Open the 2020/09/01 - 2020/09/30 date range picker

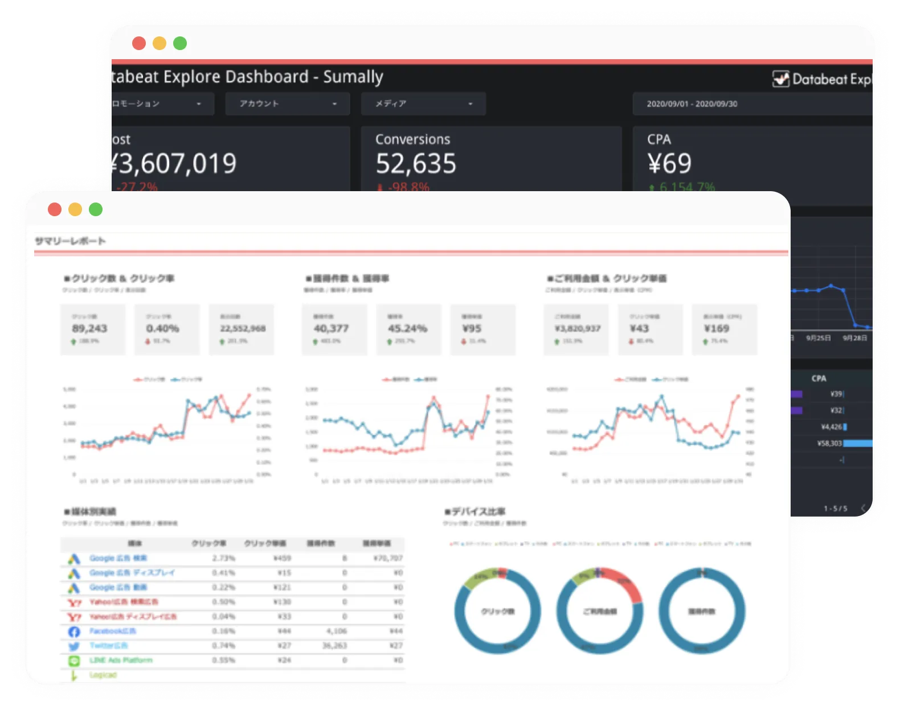coord(752,104)
